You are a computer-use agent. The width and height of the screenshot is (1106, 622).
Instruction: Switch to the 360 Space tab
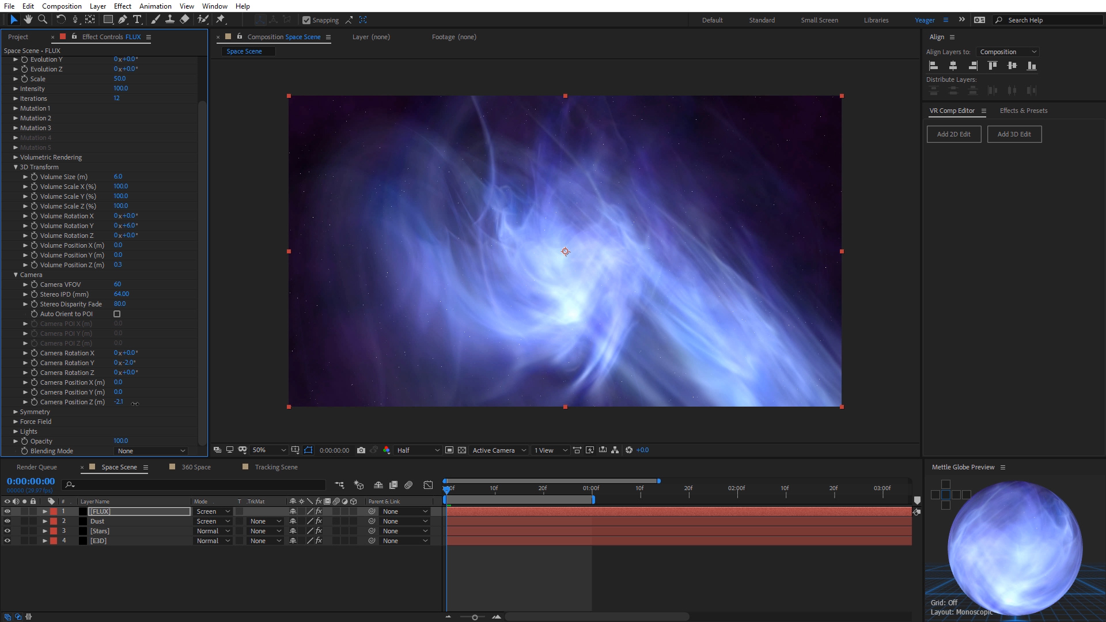tap(196, 467)
